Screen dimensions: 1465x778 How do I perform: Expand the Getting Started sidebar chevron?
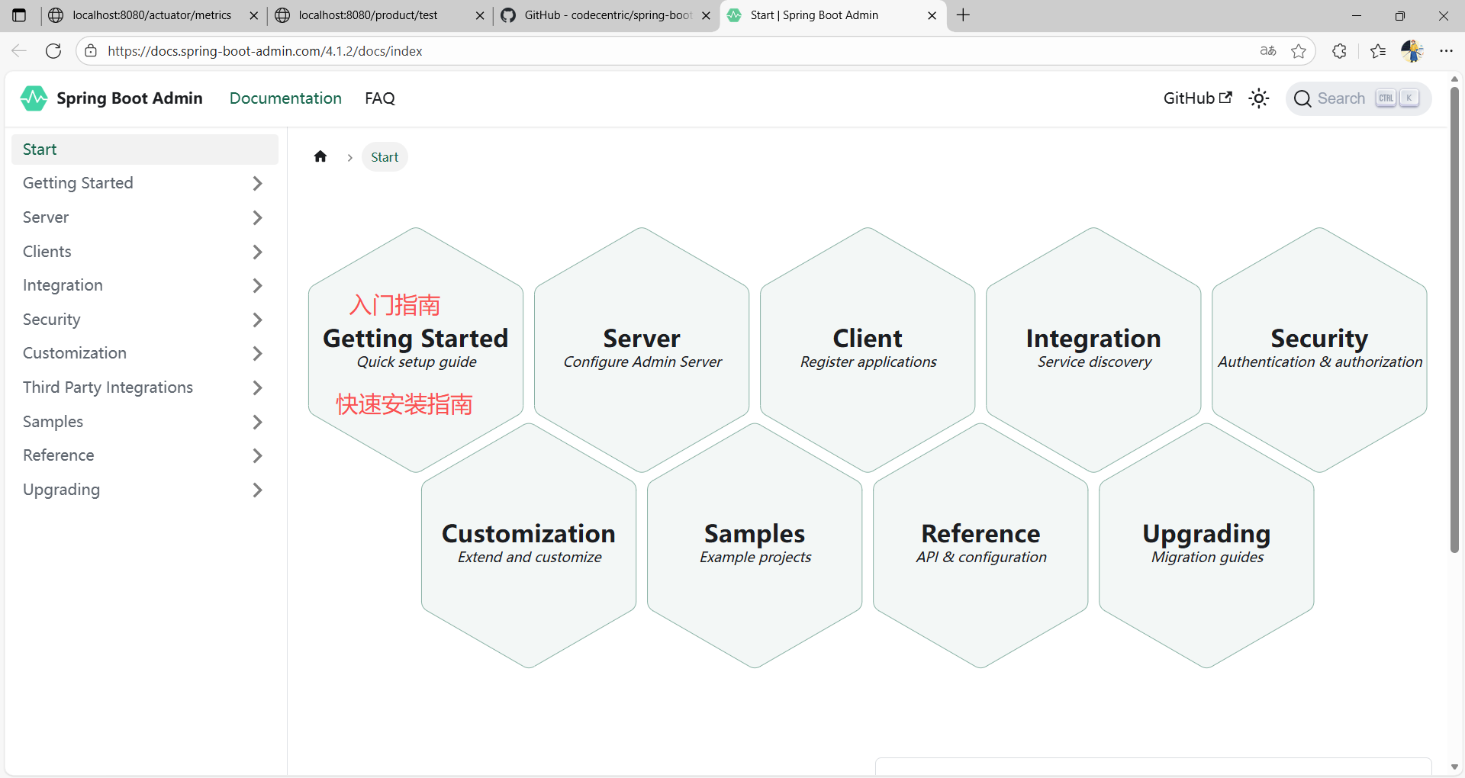pyautogui.click(x=257, y=183)
